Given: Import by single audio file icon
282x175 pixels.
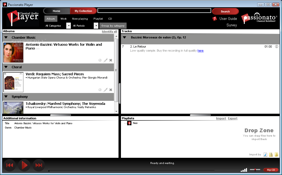Looking at the screenshot, I should (266, 155).
